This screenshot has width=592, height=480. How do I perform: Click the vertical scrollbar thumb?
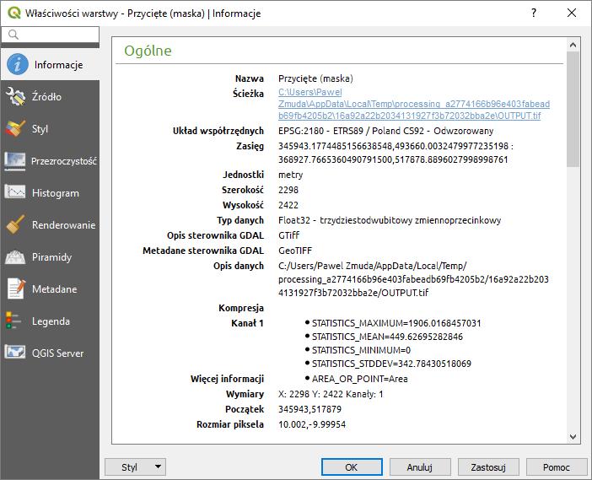click(573, 109)
